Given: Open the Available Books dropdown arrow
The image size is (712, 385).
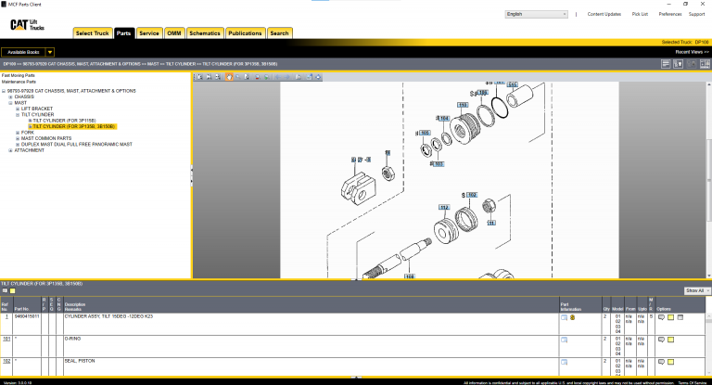Looking at the screenshot, I should pyautogui.click(x=50, y=52).
